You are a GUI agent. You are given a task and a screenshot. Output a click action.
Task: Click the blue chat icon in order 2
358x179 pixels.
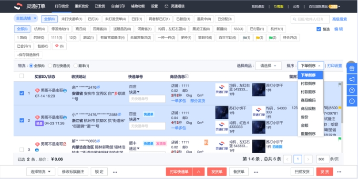pos(65,117)
